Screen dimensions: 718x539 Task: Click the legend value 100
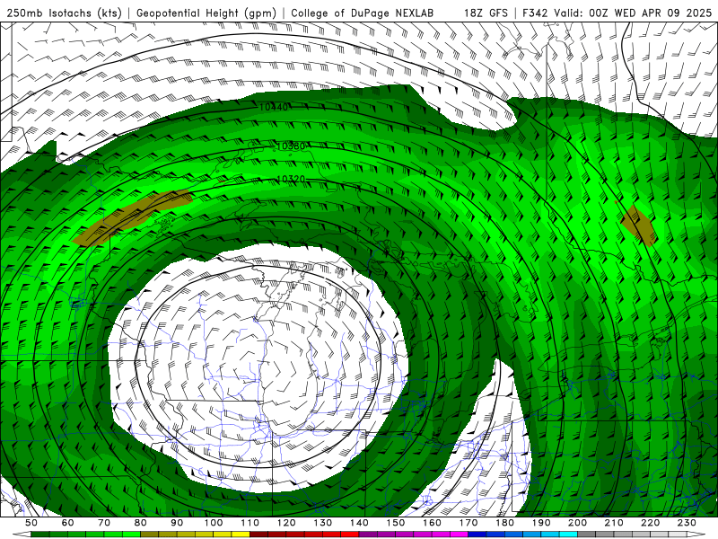[214, 523]
